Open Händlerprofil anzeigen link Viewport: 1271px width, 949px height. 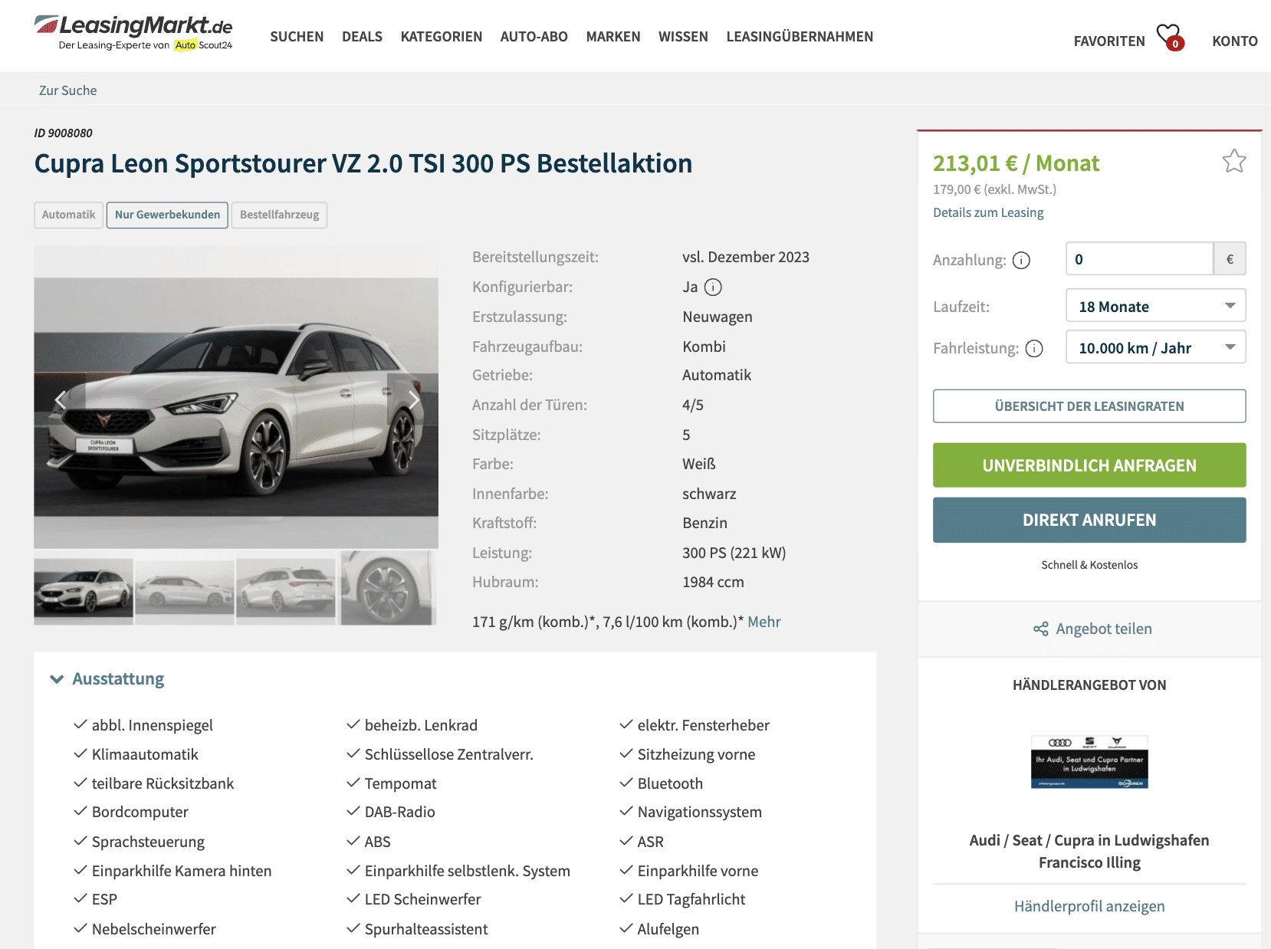click(1089, 906)
